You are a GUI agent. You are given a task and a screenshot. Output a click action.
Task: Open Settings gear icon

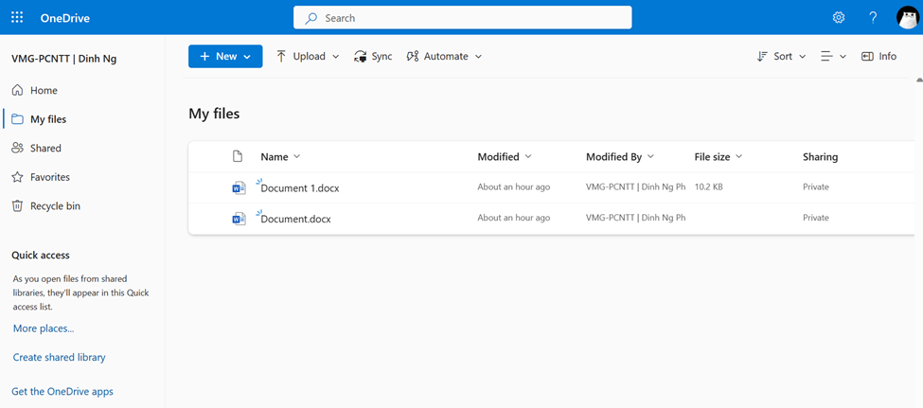click(838, 18)
